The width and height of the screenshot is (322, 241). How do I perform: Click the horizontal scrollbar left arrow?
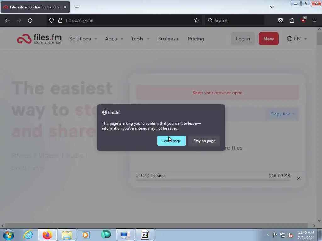pos(2,226)
